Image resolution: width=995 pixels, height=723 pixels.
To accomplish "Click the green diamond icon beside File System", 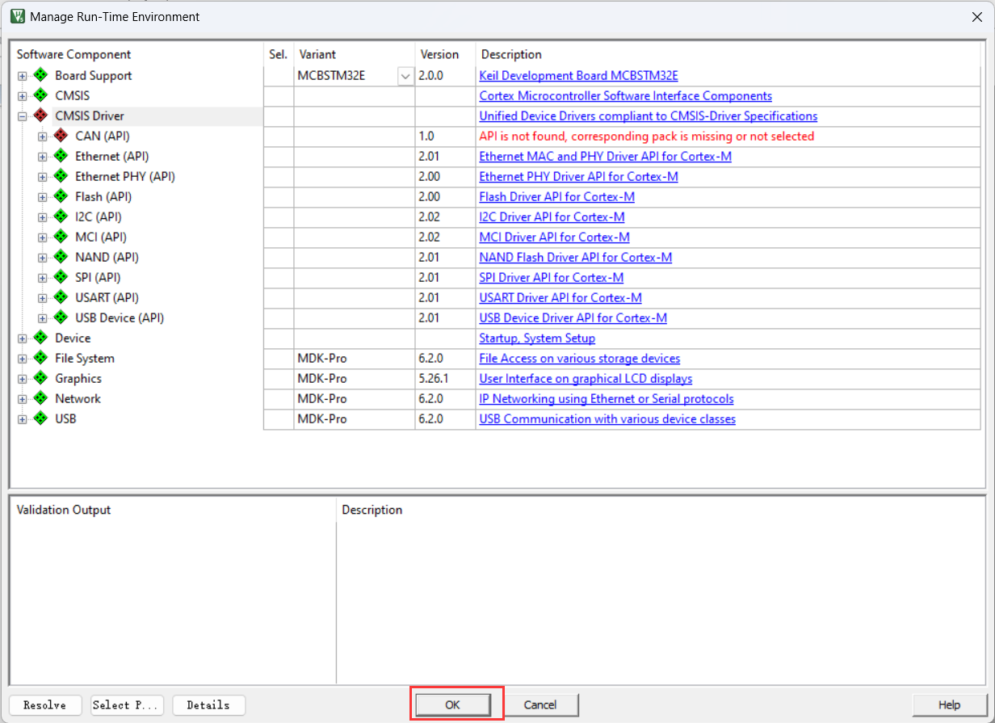I will (x=40, y=358).
